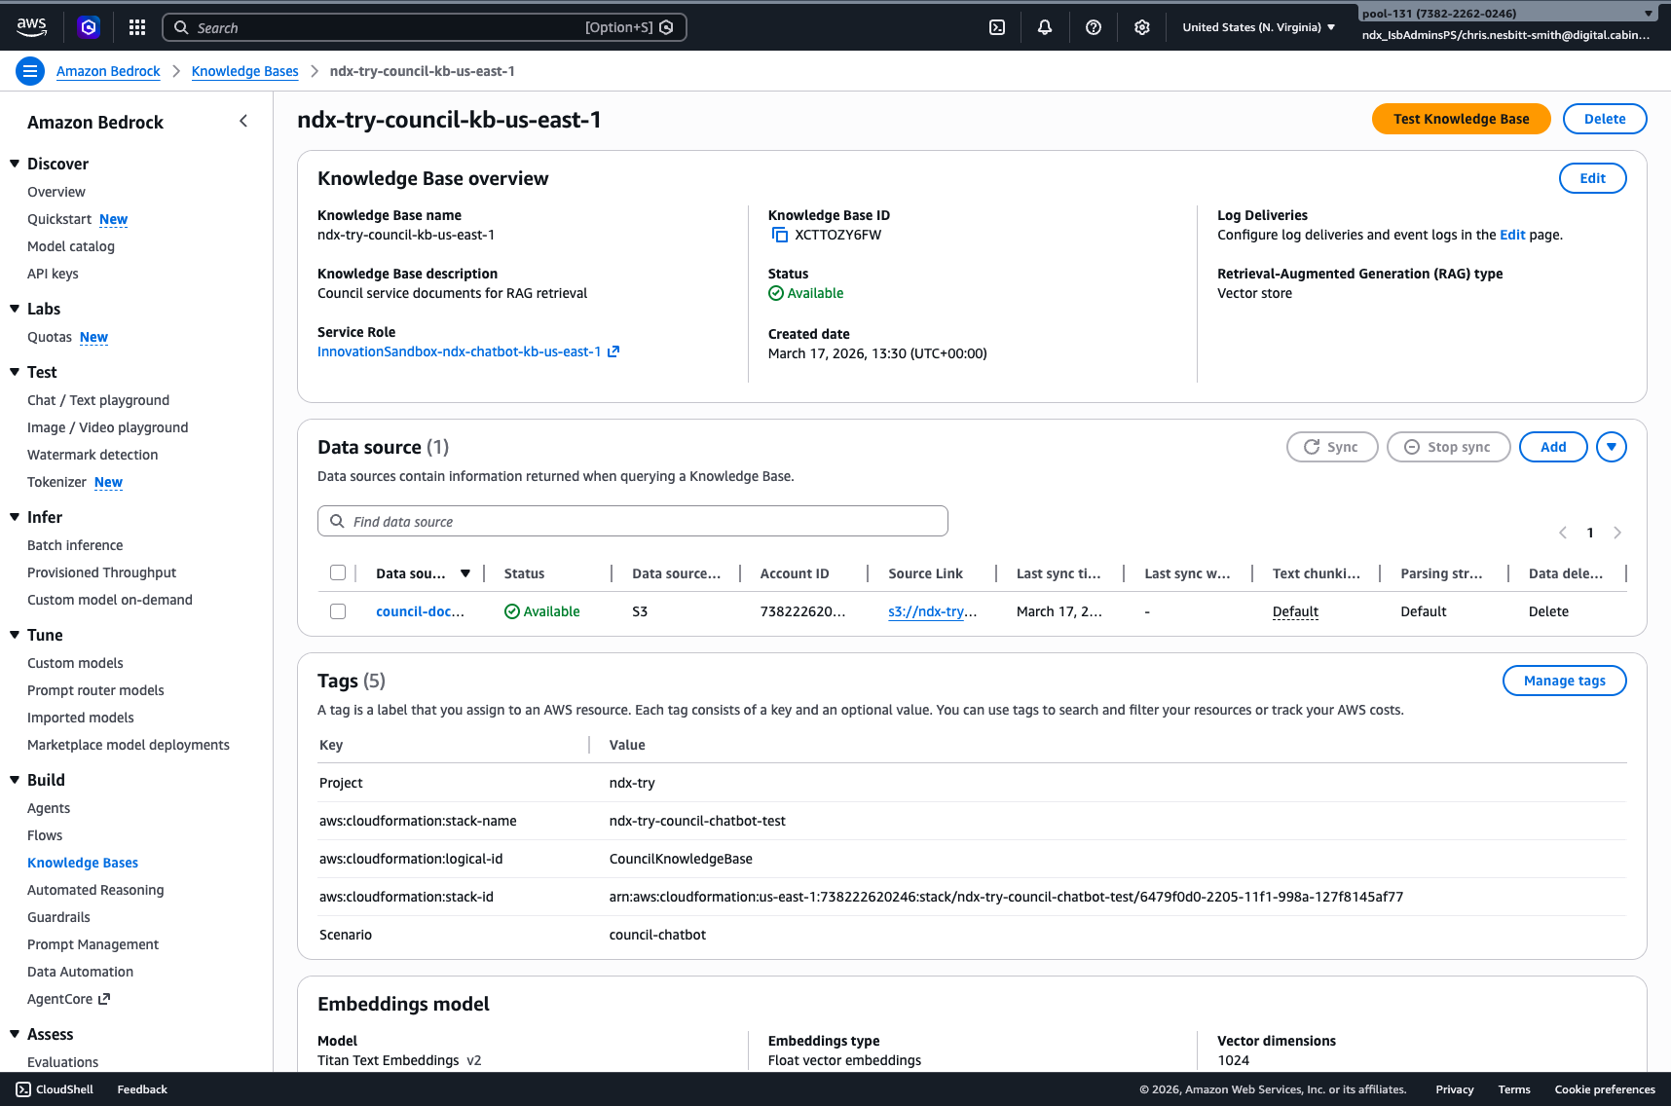Image resolution: width=1671 pixels, height=1106 pixels.
Task: Open the notifications bell
Action: (x=1044, y=26)
